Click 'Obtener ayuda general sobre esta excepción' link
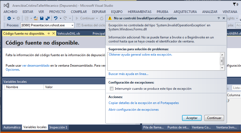The height and width of the screenshot is (133, 241). 141,55
